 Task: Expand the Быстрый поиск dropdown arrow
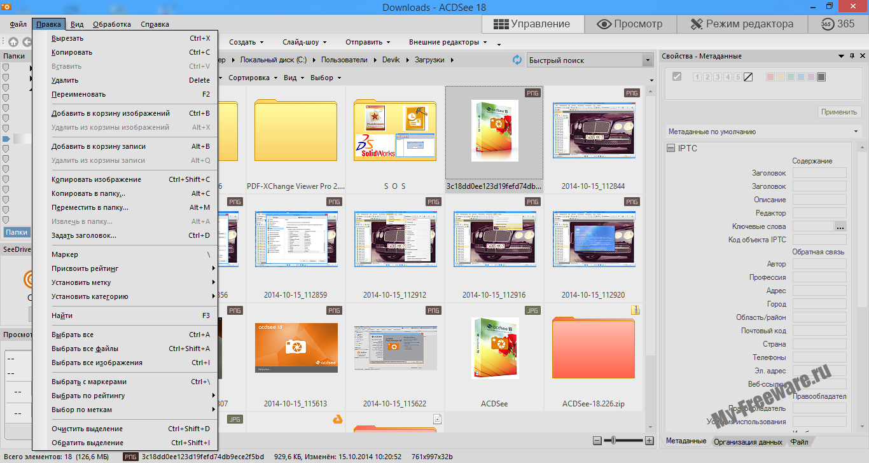pos(648,60)
